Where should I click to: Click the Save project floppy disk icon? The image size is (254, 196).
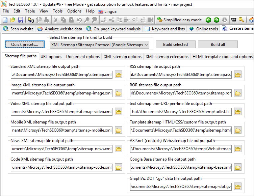(21, 20)
